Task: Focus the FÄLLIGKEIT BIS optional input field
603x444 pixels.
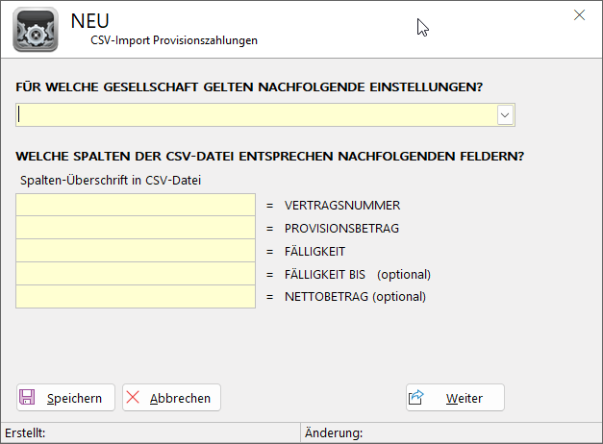Action: [x=136, y=274]
